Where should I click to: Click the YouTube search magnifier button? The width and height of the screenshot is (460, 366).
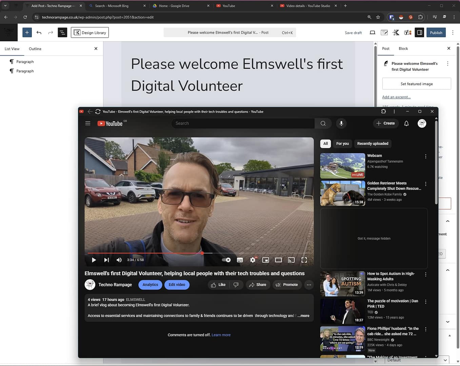tap(323, 123)
